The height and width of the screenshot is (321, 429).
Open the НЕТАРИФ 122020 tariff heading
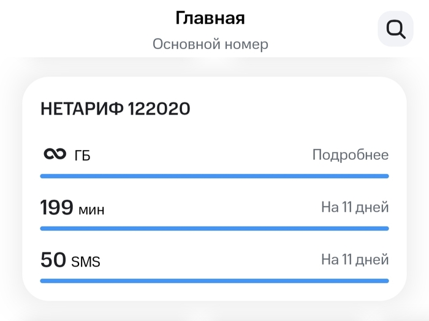click(115, 109)
